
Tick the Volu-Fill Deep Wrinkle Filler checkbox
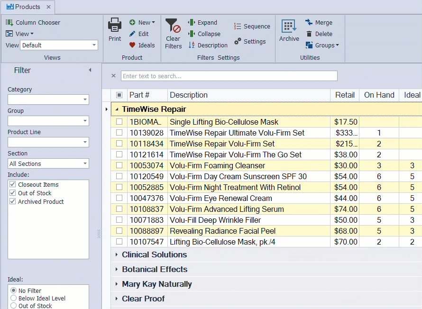(119, 220)
